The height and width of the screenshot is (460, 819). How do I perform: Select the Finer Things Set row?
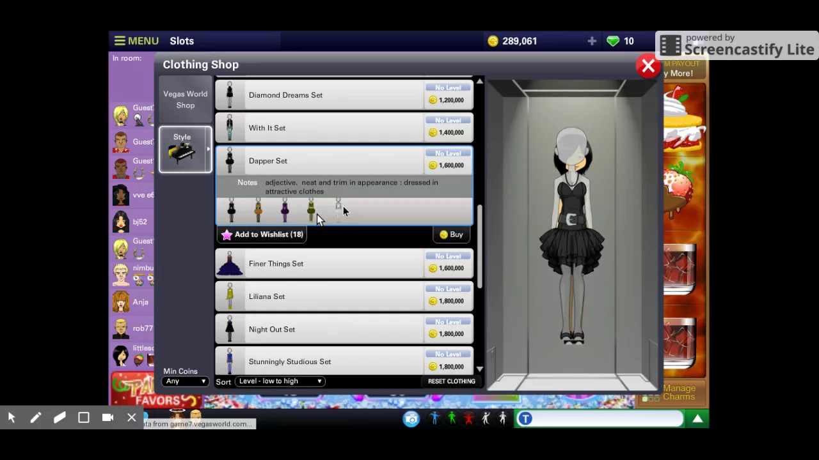click(344, 264)
